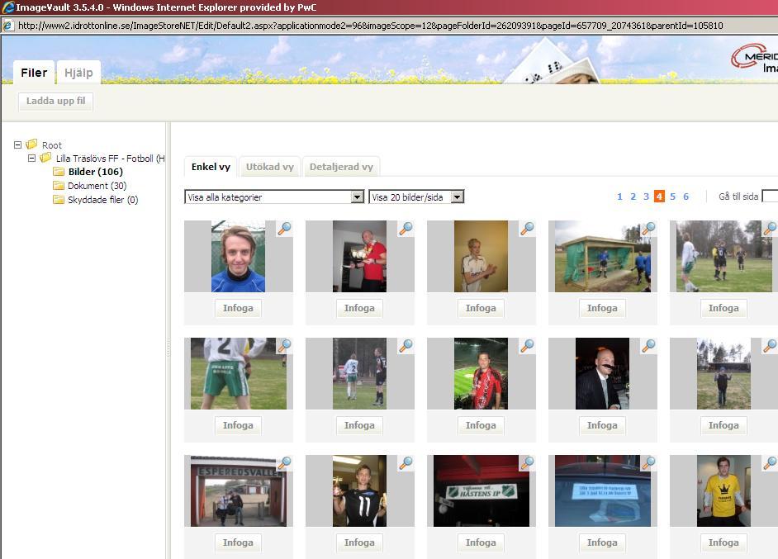Go to page 2 of images
The image size is (778, 559).
click(633, 197)
